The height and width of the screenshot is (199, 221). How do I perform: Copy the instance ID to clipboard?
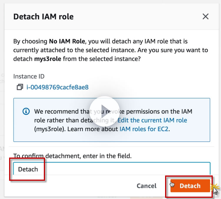click(x=20, y=87)
